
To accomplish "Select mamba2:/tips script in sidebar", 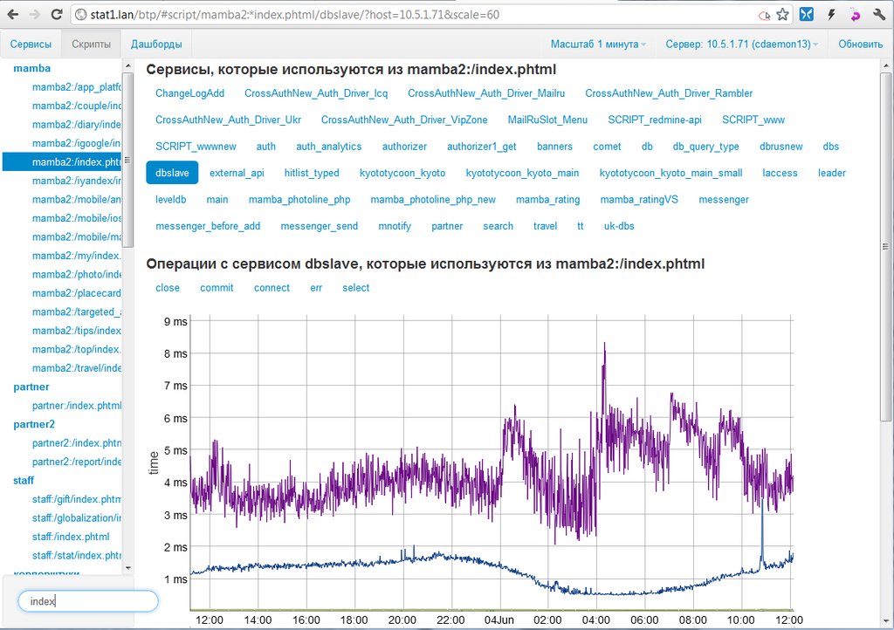I will click(77, 331).
